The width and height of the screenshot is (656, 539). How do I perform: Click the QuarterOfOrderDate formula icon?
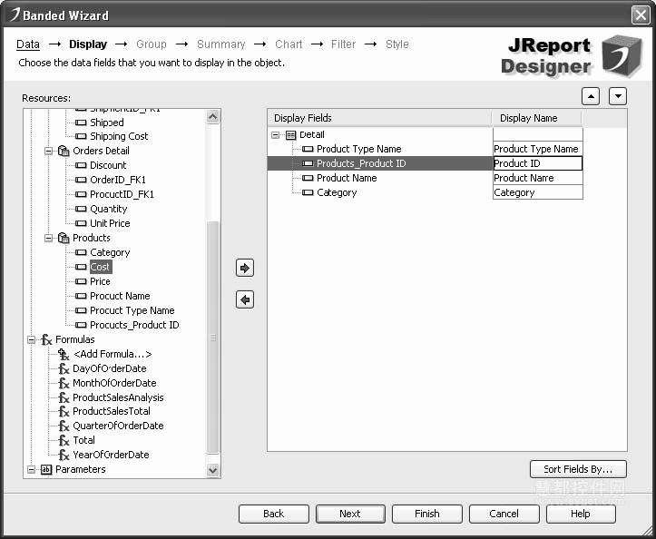click(64, 426)
